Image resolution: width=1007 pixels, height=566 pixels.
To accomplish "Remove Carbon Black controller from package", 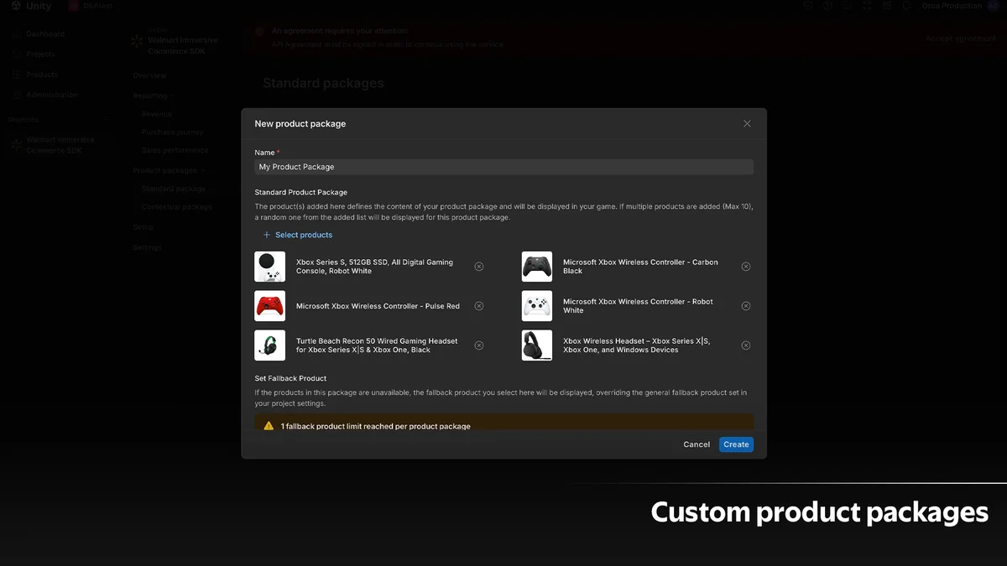I will (745, 267).
